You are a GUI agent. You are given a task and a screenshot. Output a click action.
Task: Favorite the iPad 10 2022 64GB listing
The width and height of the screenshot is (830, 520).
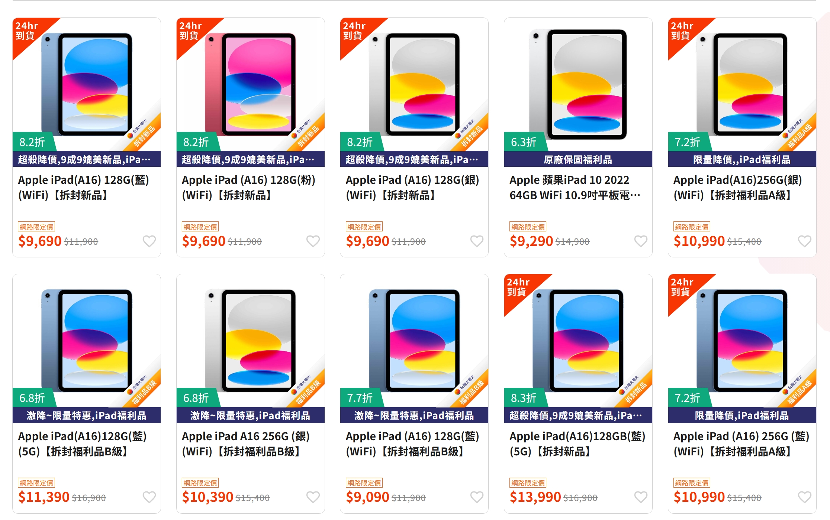(640, 241)
